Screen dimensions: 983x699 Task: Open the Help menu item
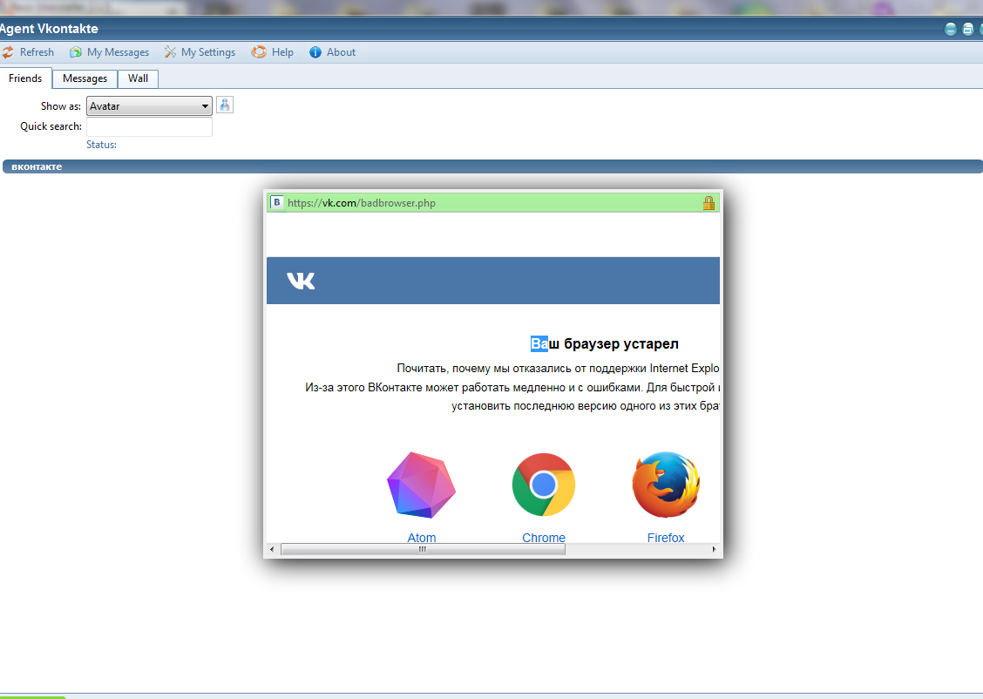click(x=273, y=52)
